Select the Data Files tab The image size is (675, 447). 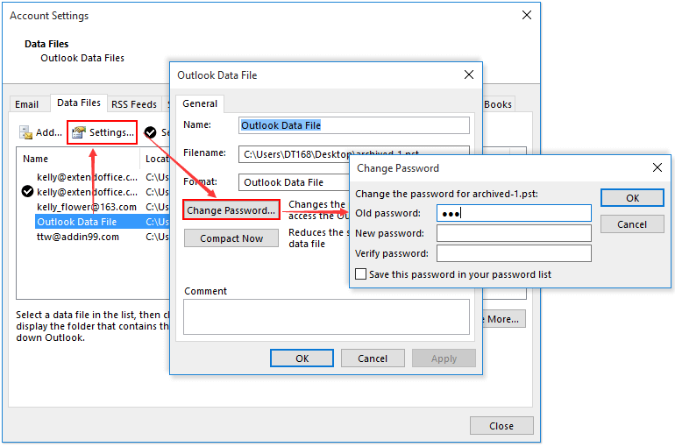click(79, 103)
